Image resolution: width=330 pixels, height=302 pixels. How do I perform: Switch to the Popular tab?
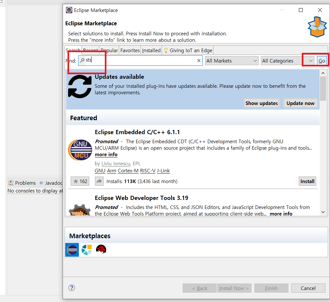pos(109,51)
